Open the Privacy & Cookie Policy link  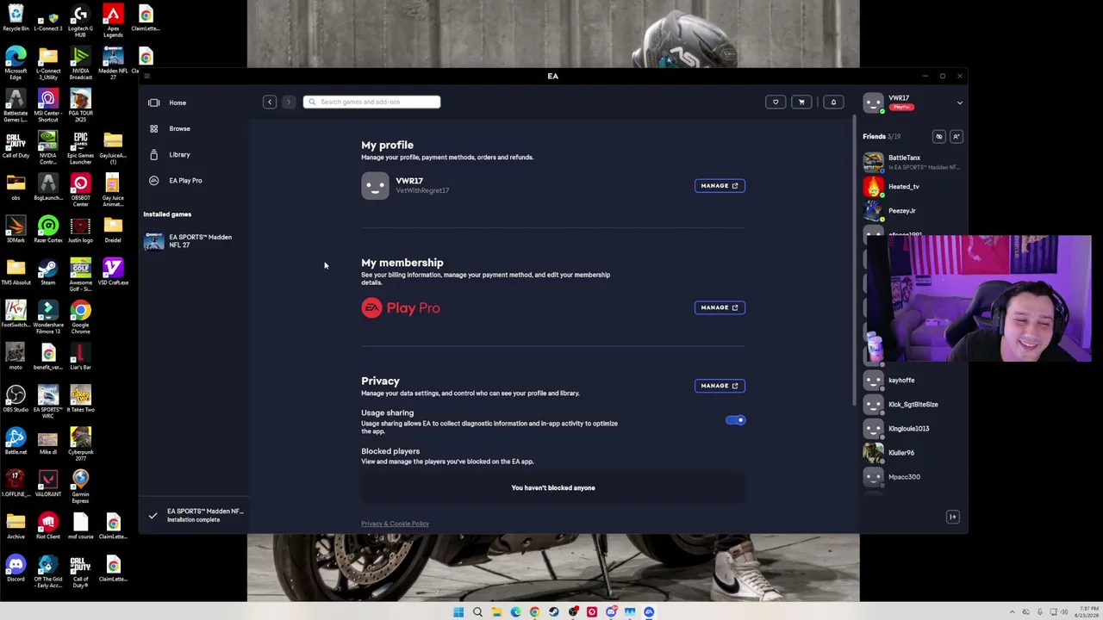(x=395, y=524)
